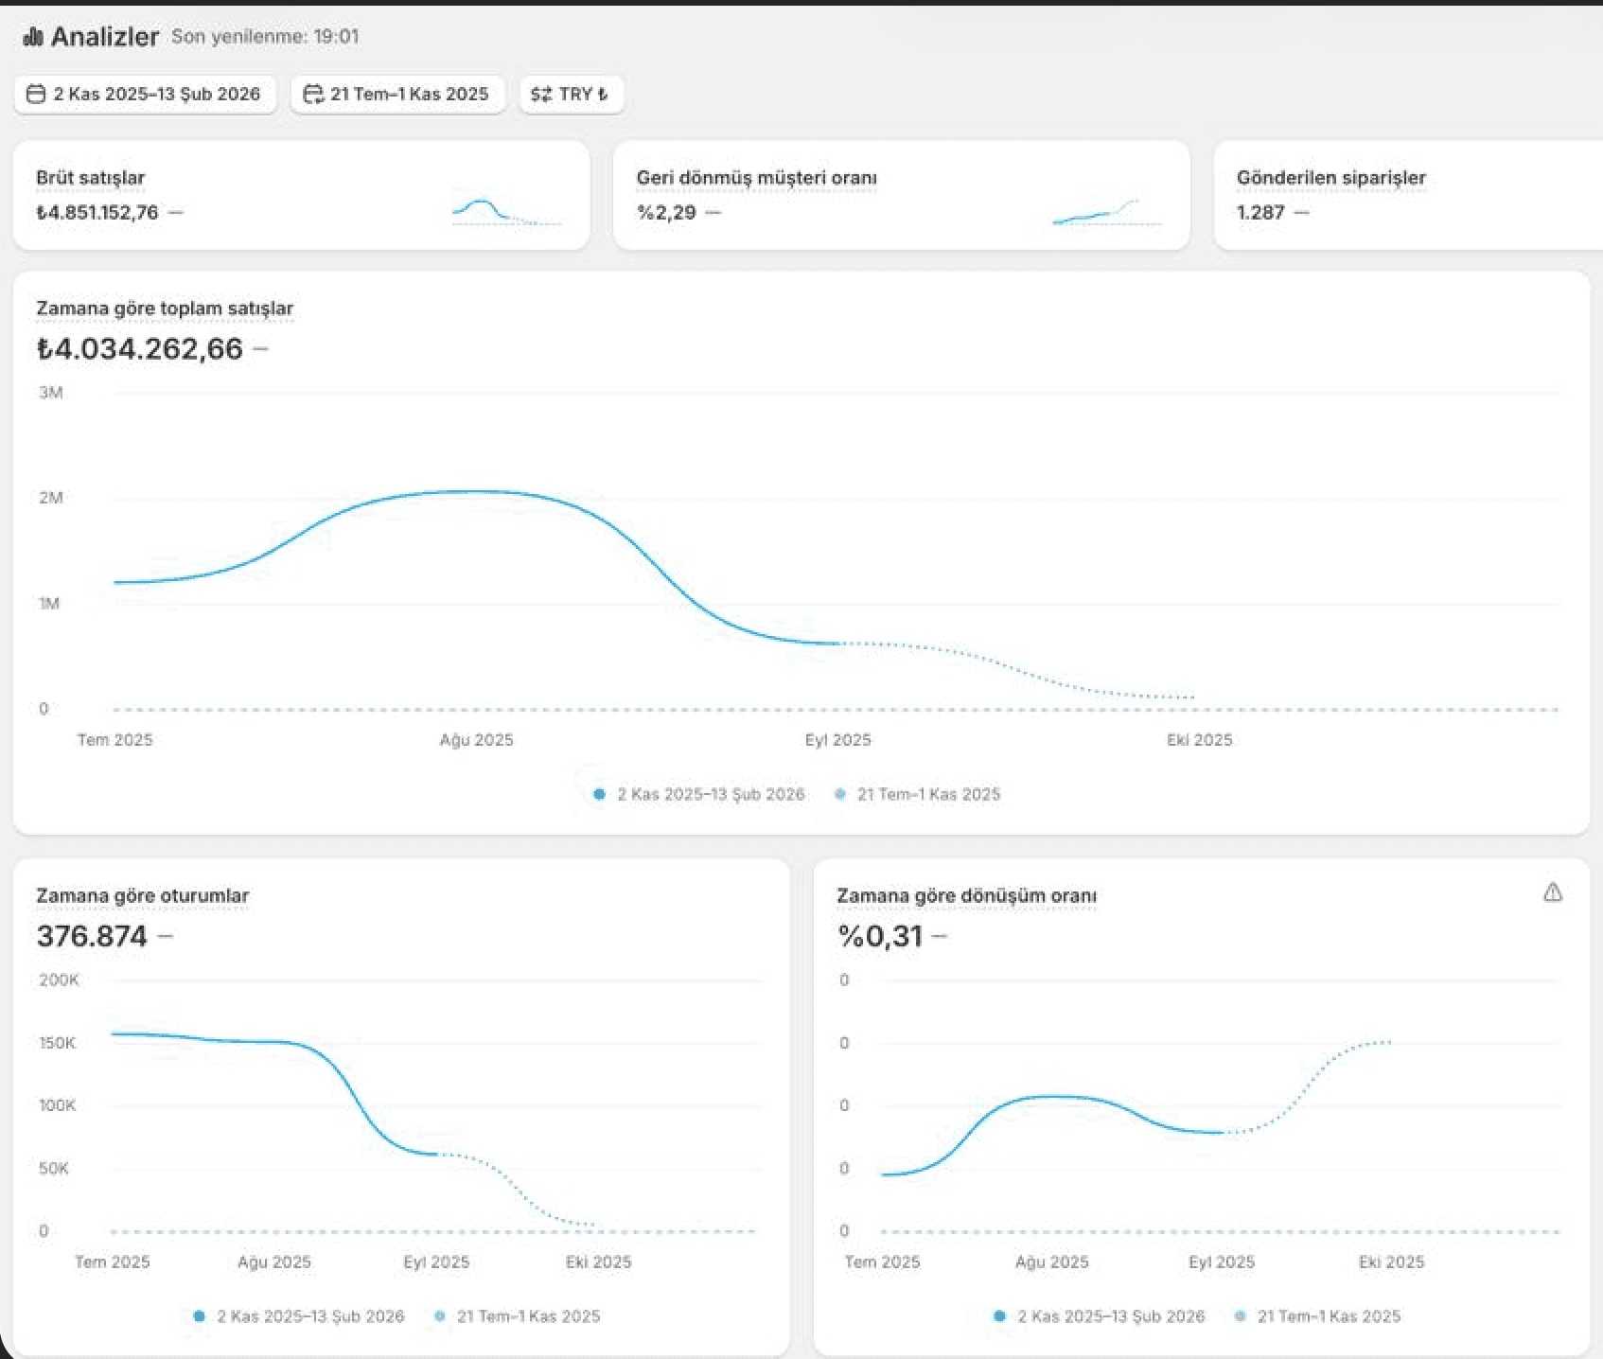Viewport: 1603px width, 1359px height.
Task: Open the Zamana göre dönüşüm oranı report
Action: tap(966, 895)
